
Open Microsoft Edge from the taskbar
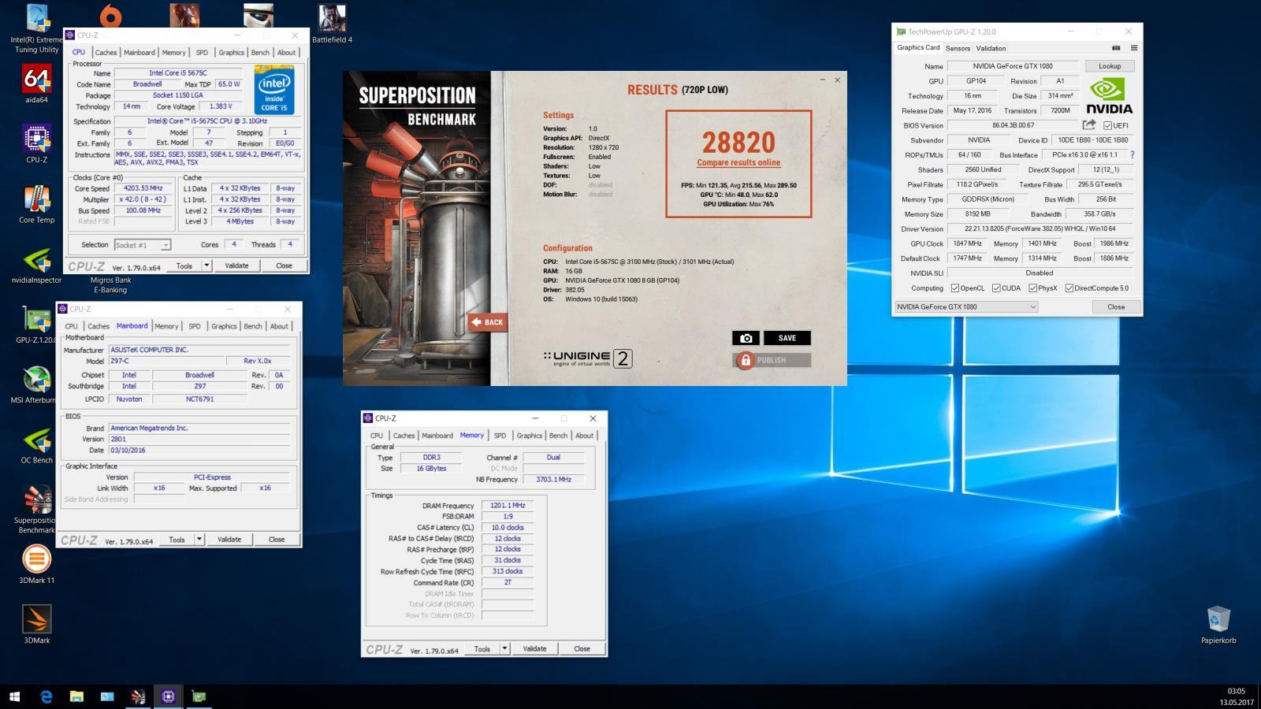(46, 696)
